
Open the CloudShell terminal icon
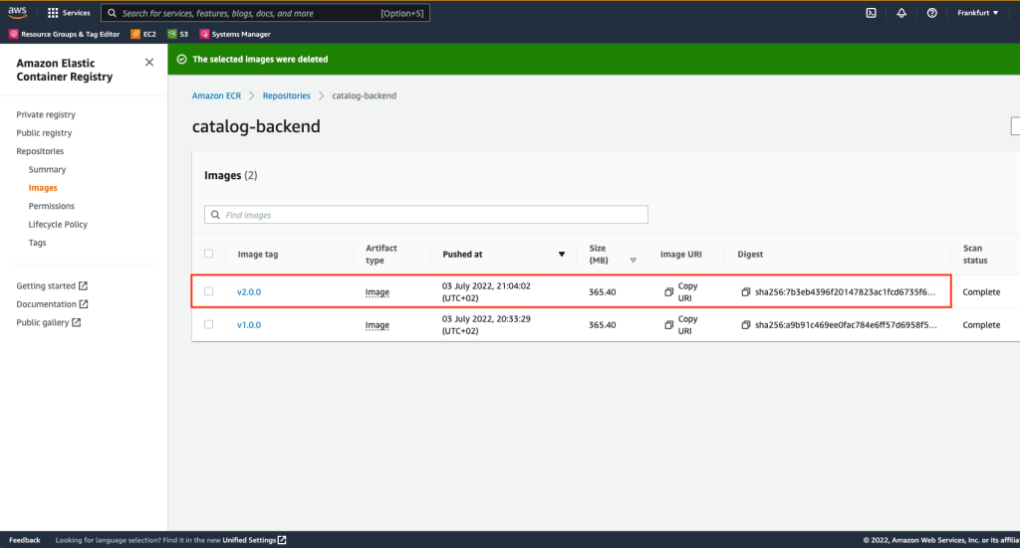click(871, 13)
